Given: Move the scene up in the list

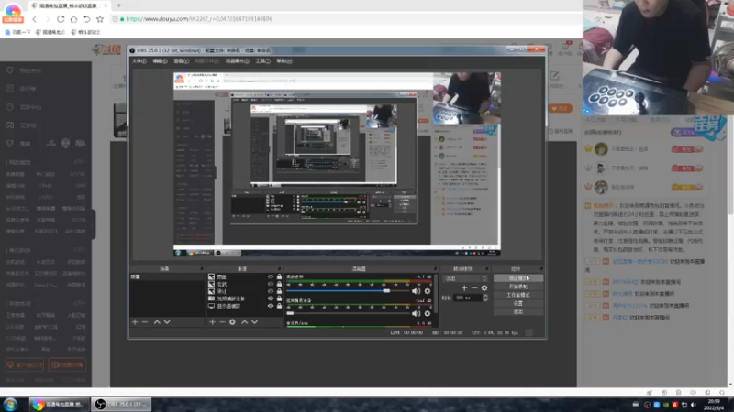Looking at the screenshot, I should pyautogui.click(x=157, y=322).
